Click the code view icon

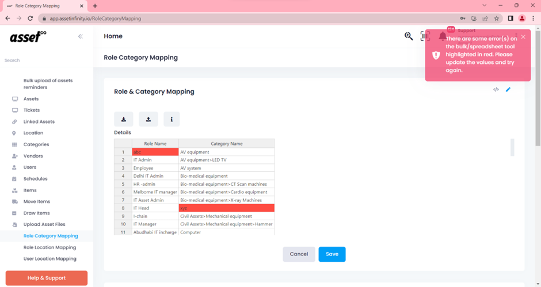496,90
